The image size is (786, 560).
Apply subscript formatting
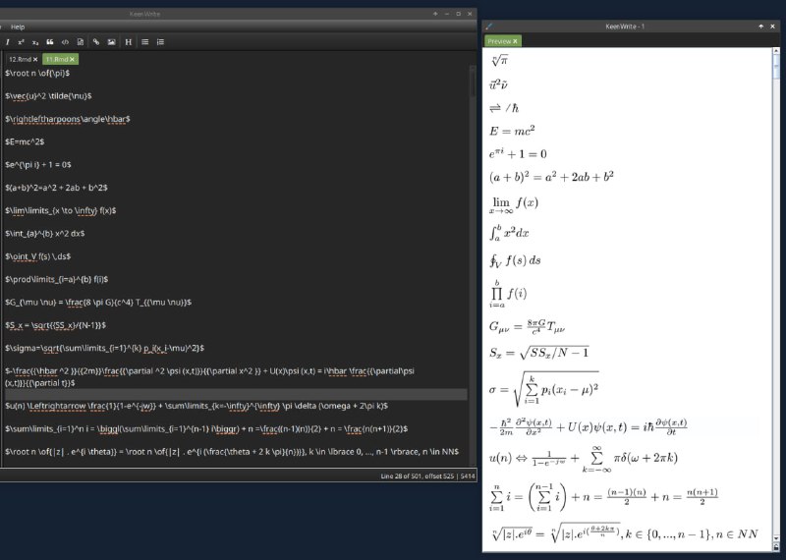click(x=35, y=42)
